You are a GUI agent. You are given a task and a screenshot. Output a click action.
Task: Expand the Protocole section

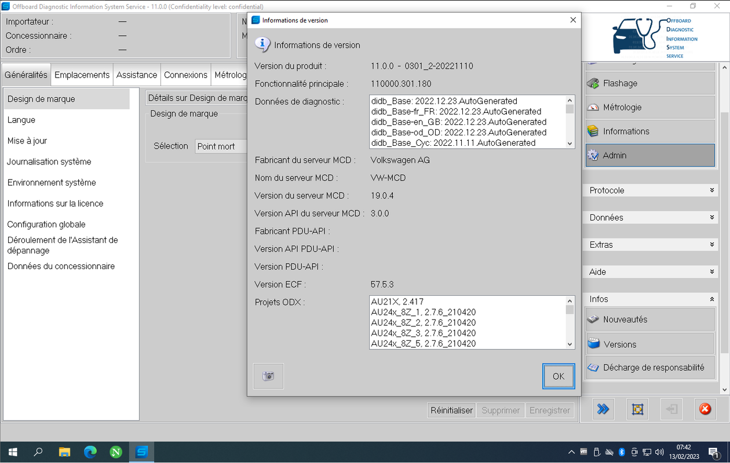point(651,190)
